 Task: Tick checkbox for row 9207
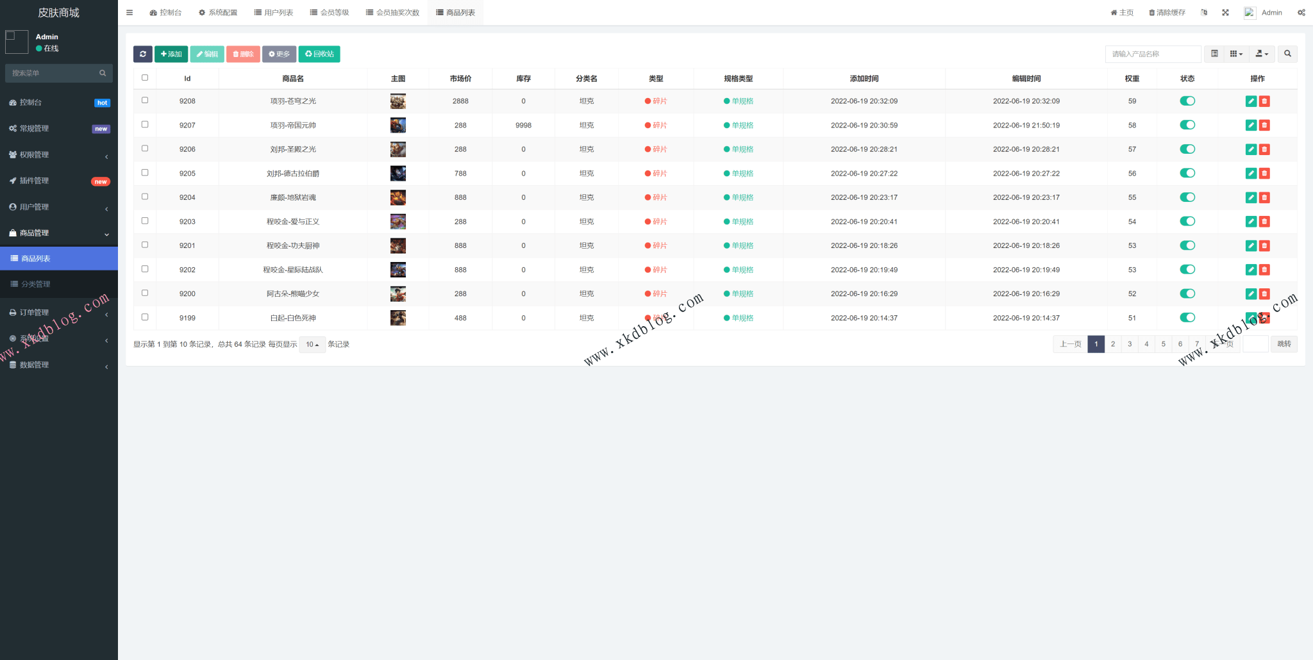(145, 124)
